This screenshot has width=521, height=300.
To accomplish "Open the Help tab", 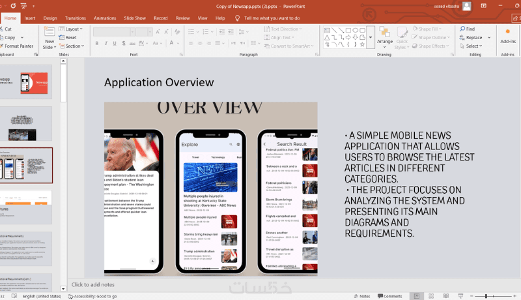I will 220,18.
